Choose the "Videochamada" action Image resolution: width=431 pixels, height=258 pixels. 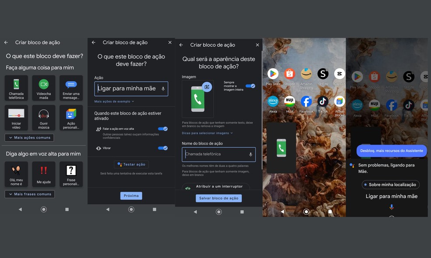[x=43, y=87]
